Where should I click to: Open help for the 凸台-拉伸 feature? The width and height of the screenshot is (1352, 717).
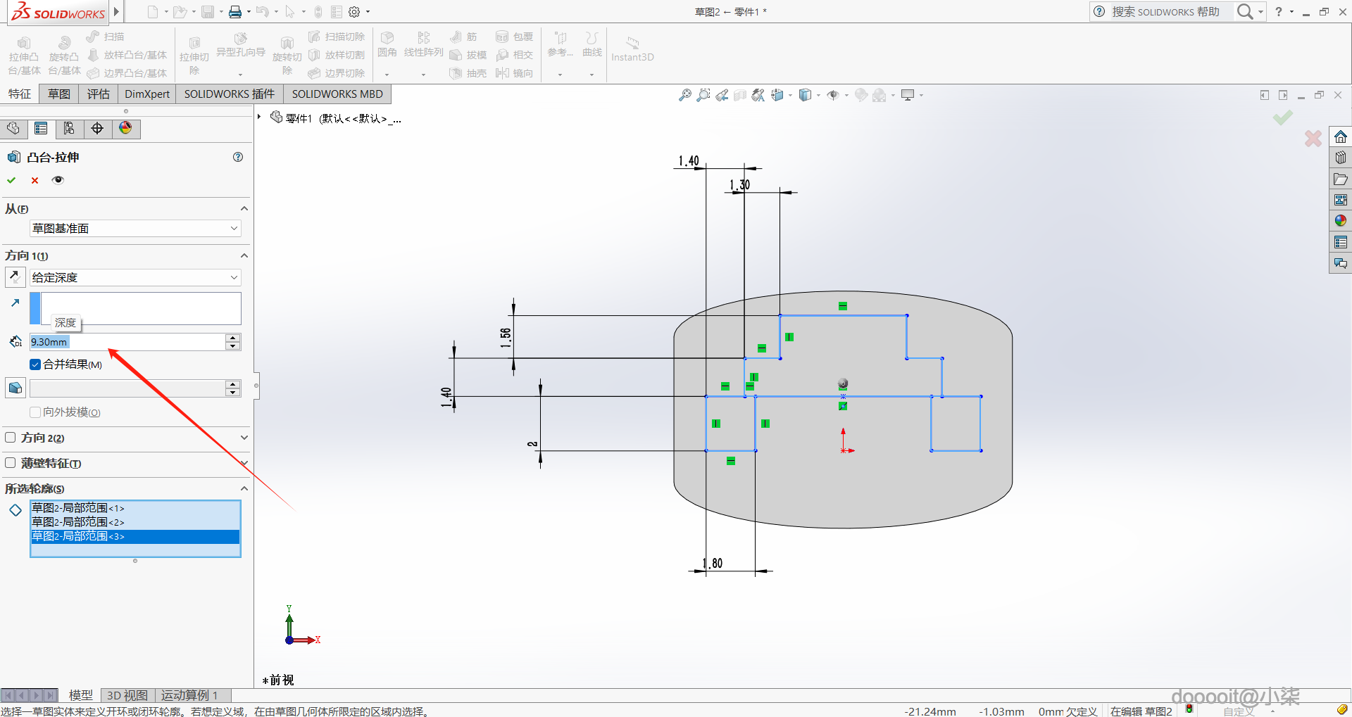pos(238,157)
